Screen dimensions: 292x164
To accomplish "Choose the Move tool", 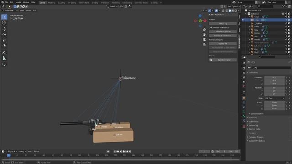I will pos(4,29).
